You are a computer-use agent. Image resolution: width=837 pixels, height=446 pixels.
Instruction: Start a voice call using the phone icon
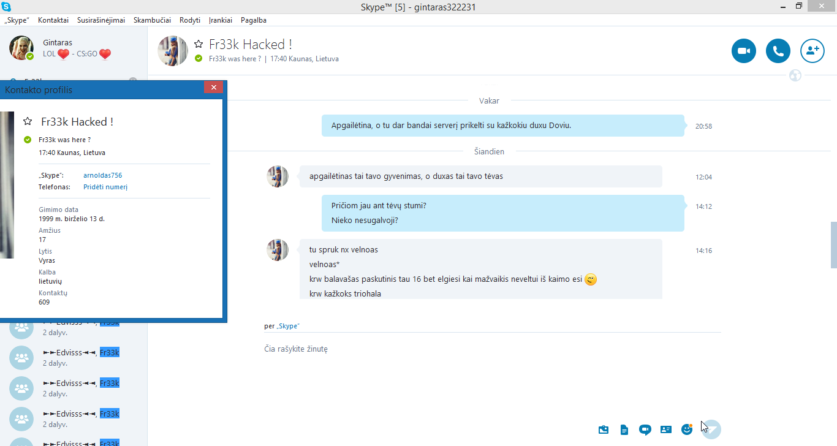click(x=778, y=51)
